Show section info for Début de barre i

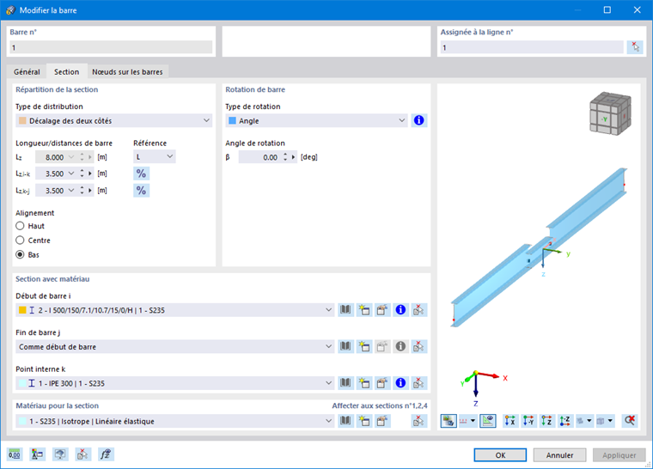click(400, 310)
